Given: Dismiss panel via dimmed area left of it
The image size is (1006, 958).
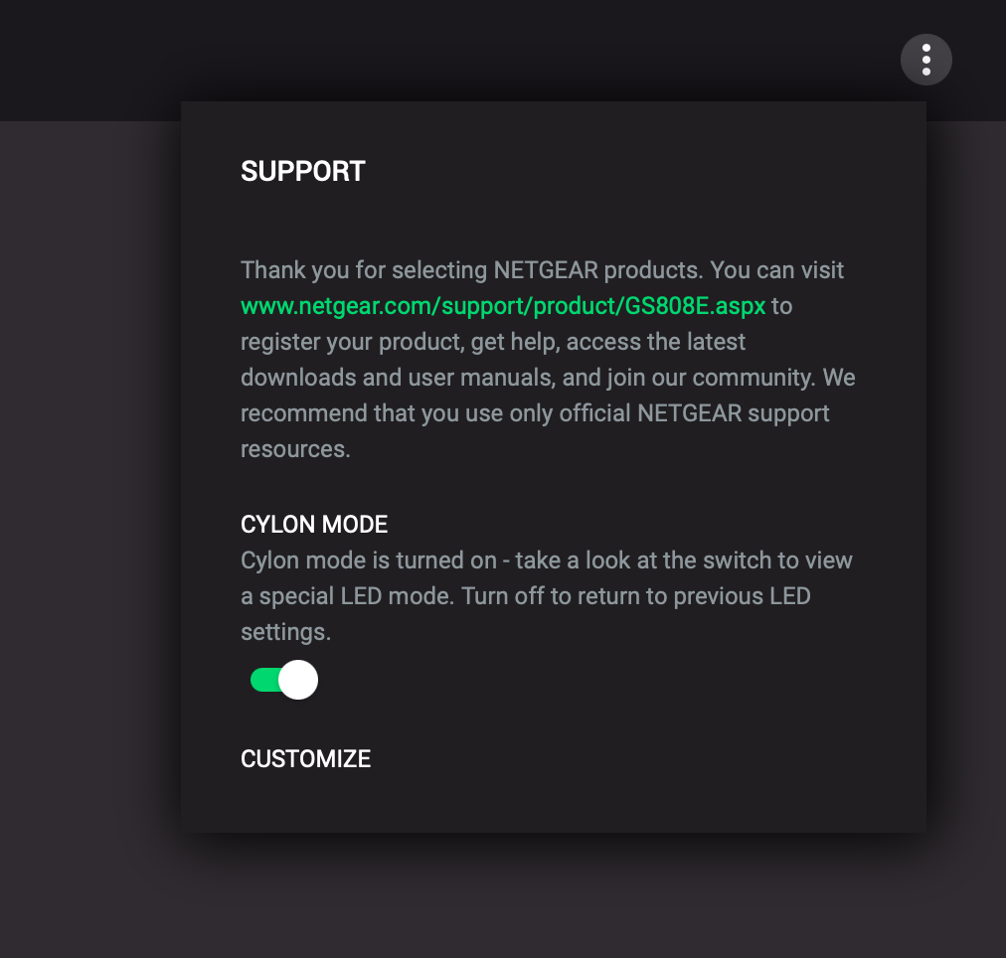Looking at the screenshot, I should click(89, 474).
